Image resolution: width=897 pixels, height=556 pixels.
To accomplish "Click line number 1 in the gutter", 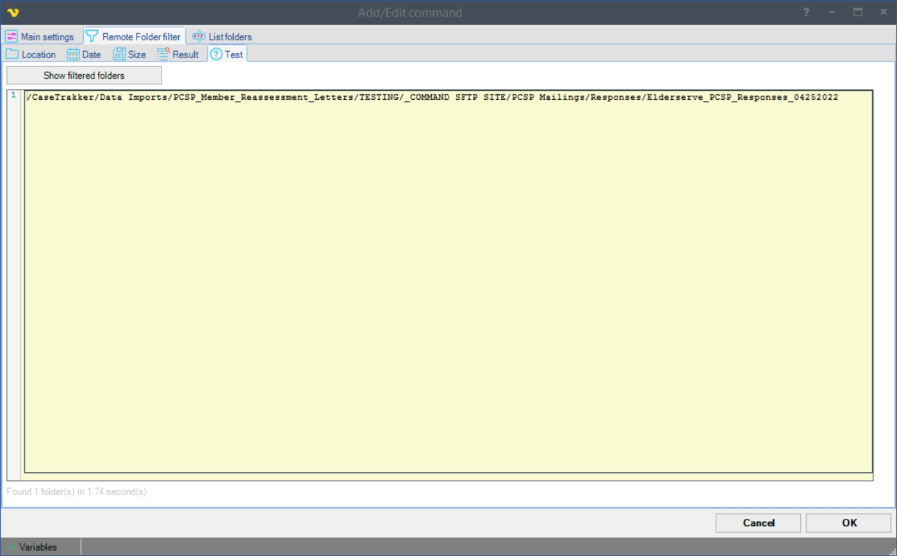I will click(x=13, y=95).
